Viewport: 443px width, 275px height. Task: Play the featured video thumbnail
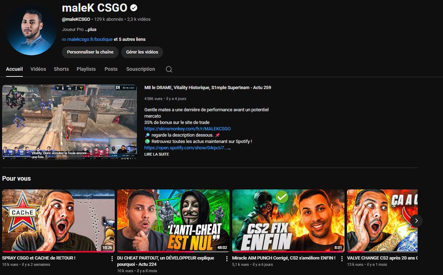tap(69, 122)
